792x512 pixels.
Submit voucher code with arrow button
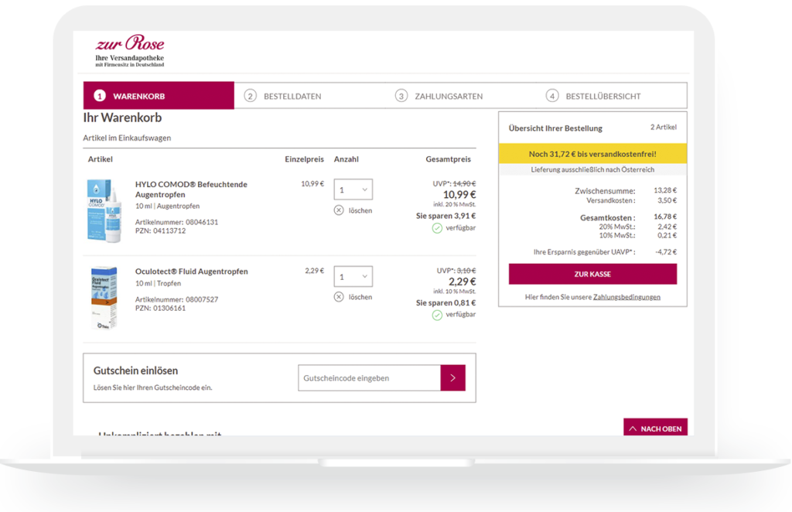point(452,378)
